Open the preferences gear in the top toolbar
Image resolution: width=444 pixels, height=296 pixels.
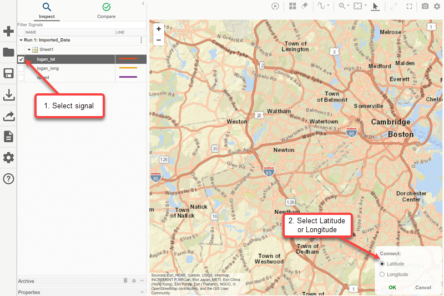pos(437,6)
